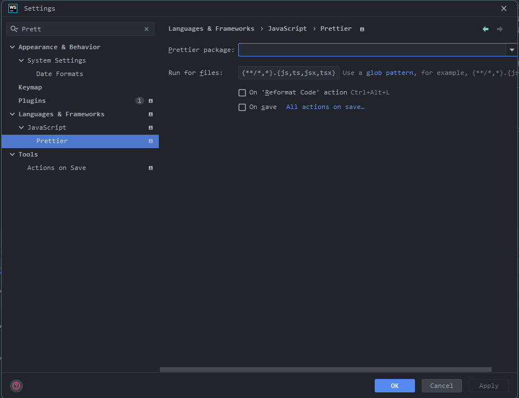Viewport: 519px width, 398px height.
Task: Click the back navigation arrow in settings
Action: click(485, 29)
